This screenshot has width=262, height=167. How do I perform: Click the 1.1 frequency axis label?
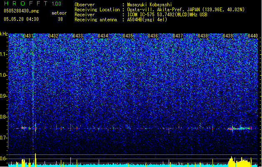(3, 54)
